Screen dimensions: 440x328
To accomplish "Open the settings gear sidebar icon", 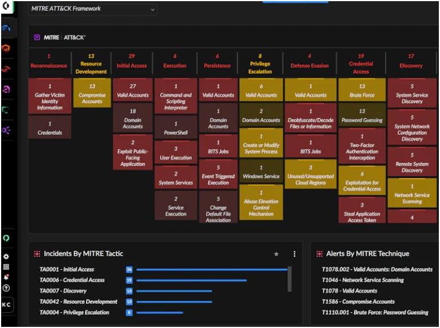I will (x=6, y=256).
